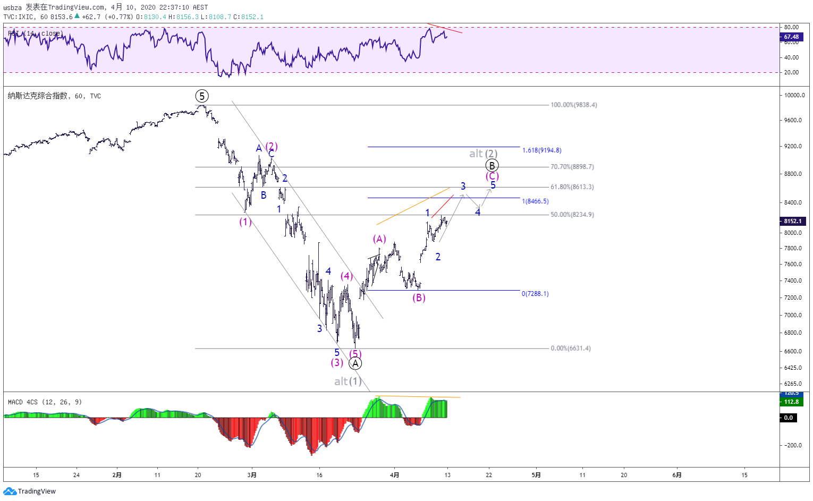Click the 2月 date axis label
This screenshot has height=501, width=813.
(117, 475)
